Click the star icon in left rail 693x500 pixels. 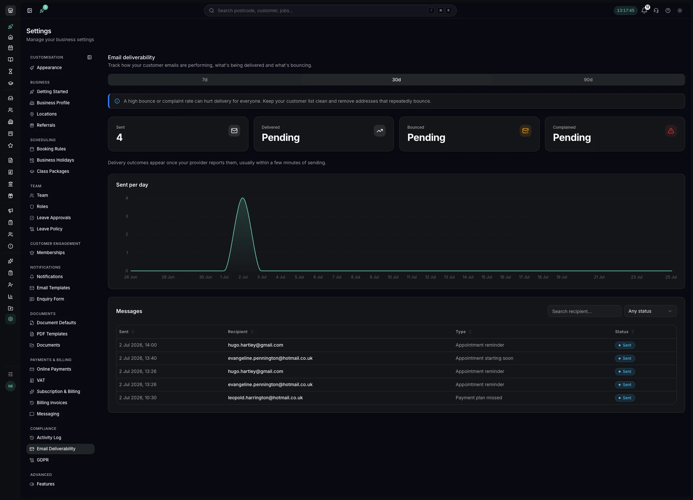(11, 145)
